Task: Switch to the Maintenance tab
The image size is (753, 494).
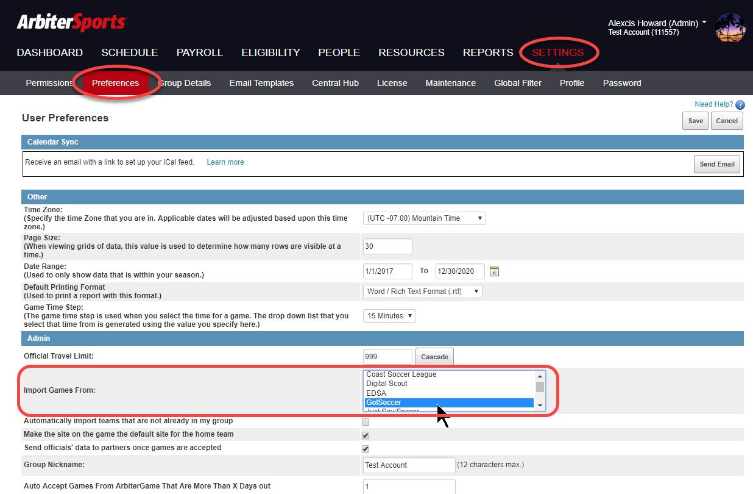Action: click(451, 83)
